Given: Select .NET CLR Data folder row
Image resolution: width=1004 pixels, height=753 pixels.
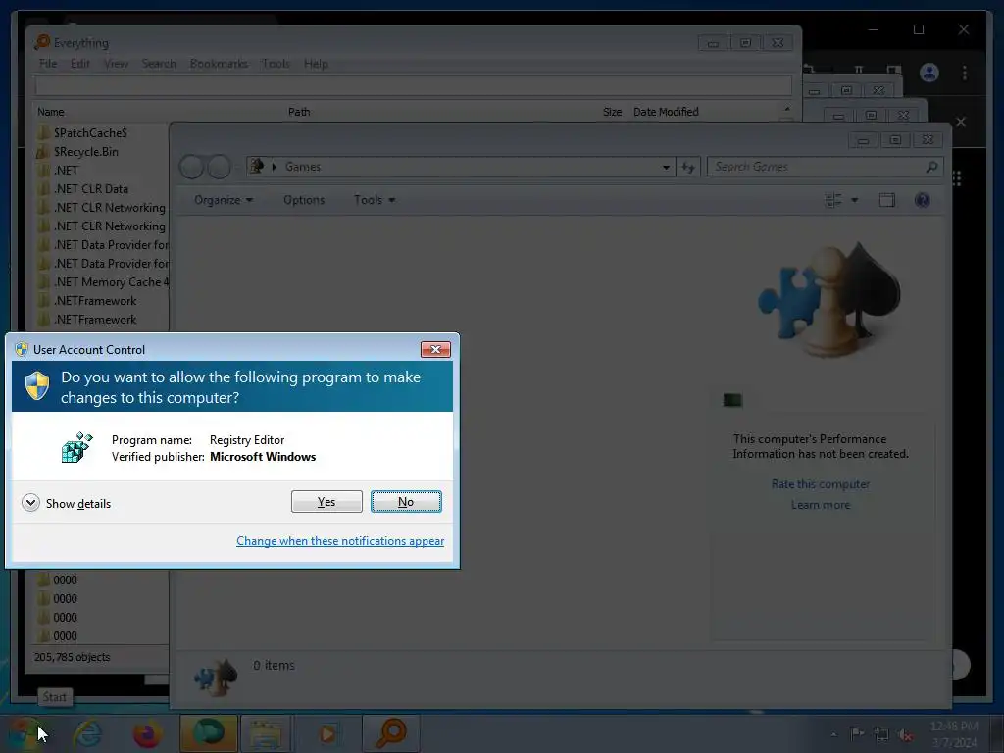Looking at the screenshot, I should click(x=91, y=189).
